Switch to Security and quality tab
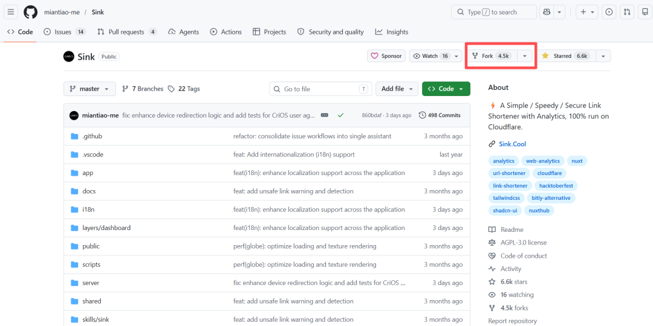This screenshot has height=326, width=653. [331, 31]
